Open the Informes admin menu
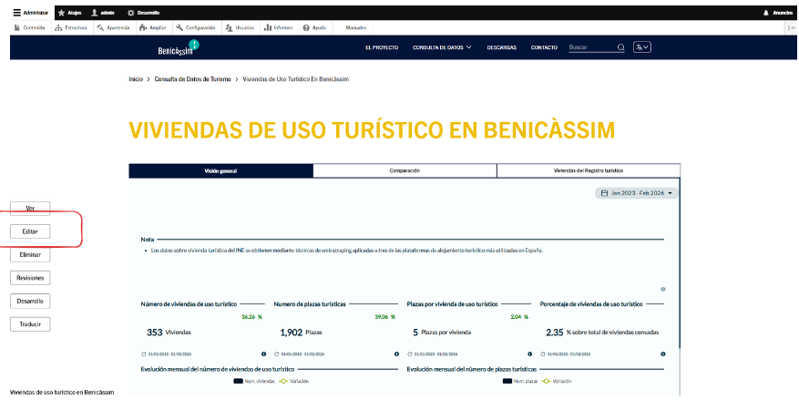Image resolution: width=799 pixels, height=410 pixels. pos(279,27)
